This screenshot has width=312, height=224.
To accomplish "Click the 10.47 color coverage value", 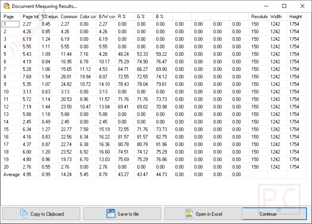I will 85,107.
